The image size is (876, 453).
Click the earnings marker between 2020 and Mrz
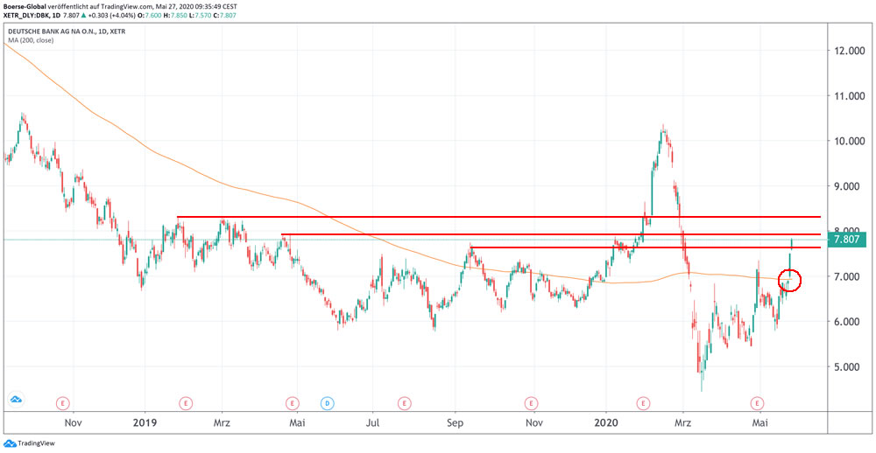pos(644,402)
